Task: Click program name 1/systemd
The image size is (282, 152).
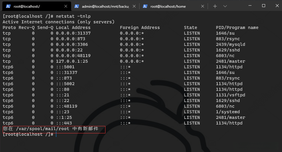Action: coord(228,112)
